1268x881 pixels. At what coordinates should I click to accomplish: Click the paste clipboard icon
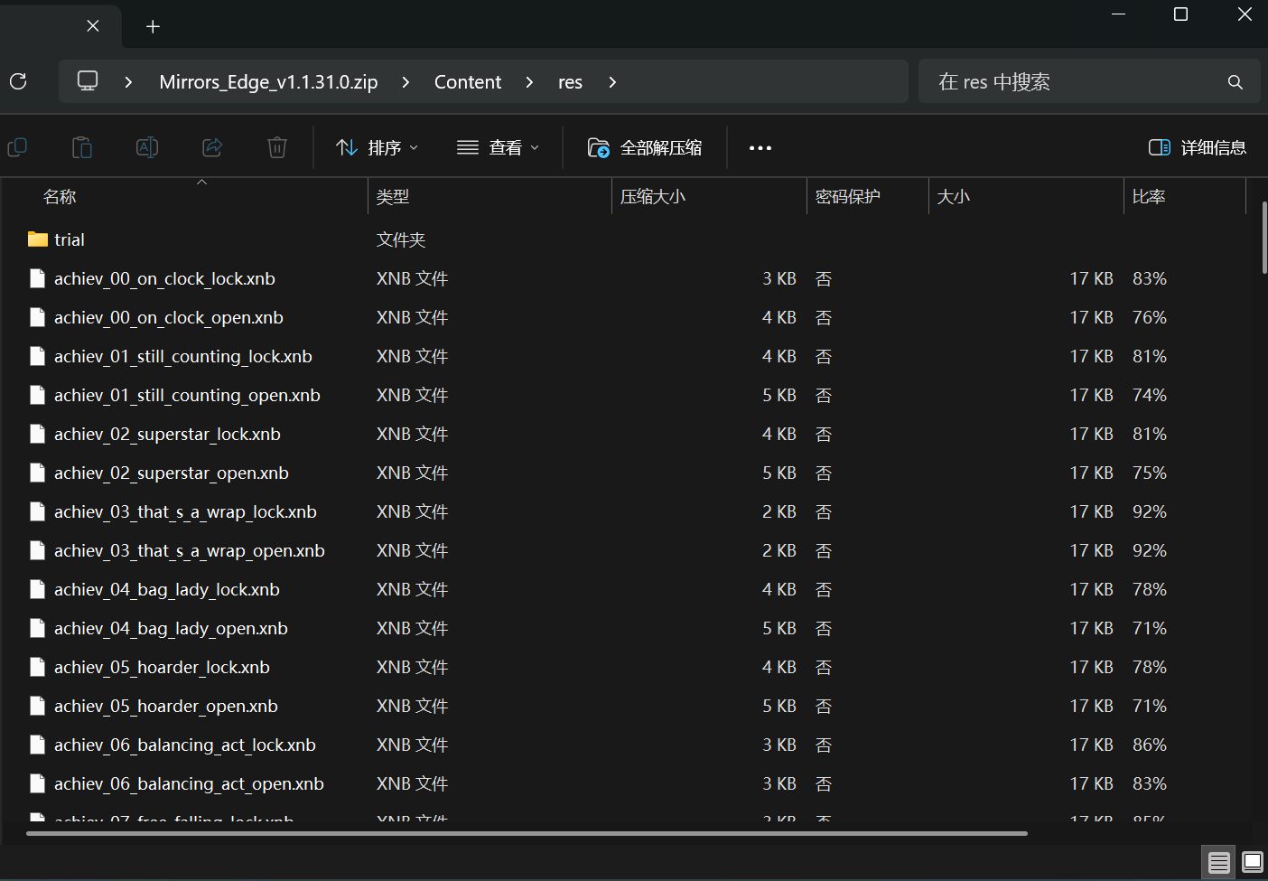[82, 147]
